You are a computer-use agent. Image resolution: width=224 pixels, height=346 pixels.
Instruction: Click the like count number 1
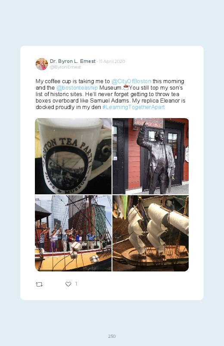coord(76,284)
